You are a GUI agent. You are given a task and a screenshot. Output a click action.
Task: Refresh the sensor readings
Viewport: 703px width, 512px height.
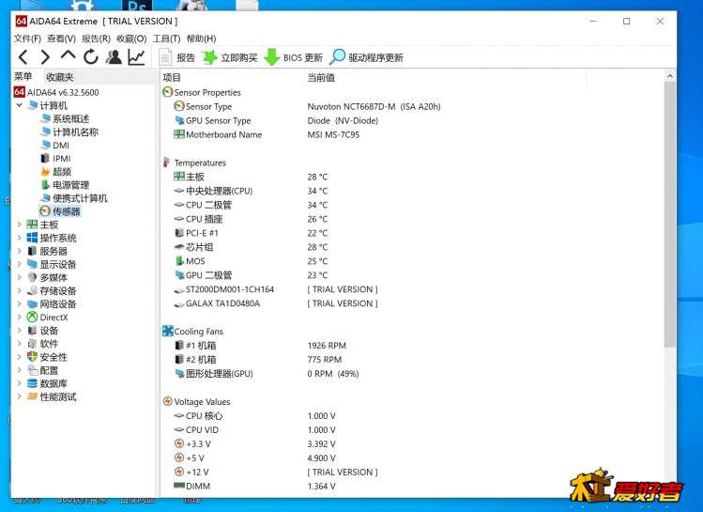pos(90,57)
